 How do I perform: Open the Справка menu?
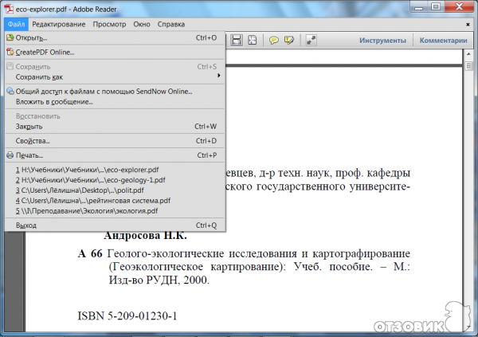pos(171,25)
